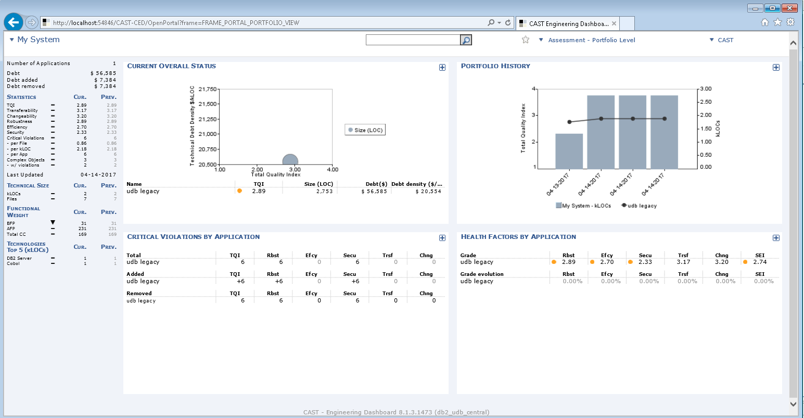Expand the Current Overall Status panel

(x=442, y=67)
